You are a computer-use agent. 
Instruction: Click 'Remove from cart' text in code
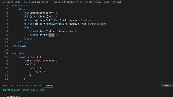pos(82,24)
